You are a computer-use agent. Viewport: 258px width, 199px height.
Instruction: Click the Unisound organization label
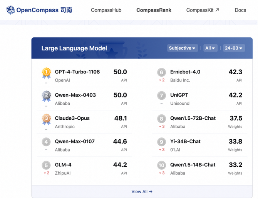click(180, 104)
